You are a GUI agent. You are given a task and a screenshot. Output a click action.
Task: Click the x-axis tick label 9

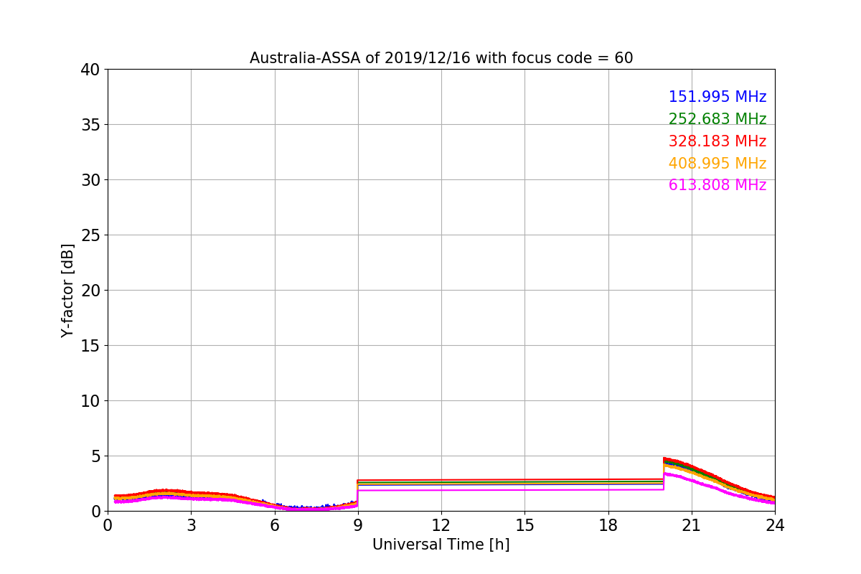(358, 525)
